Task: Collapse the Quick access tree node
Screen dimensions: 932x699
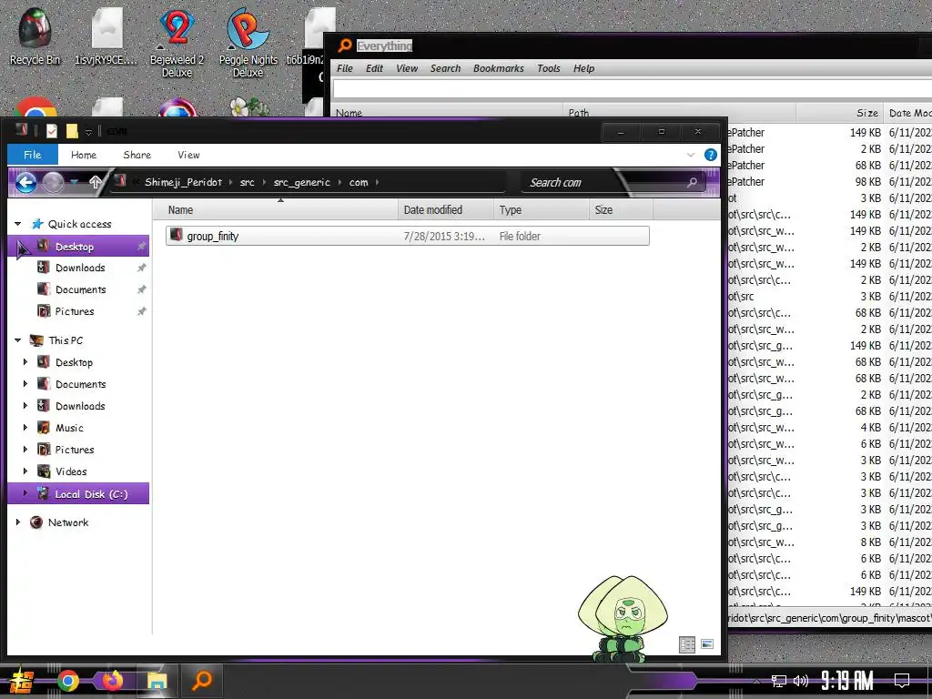Action: pyautogui.click(x=18, y=224)
